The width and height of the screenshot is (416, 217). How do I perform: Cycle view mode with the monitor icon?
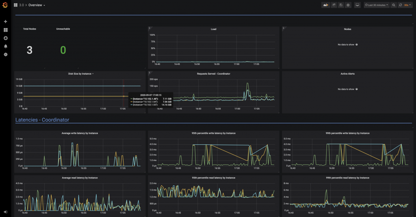(x=357, y=5)
